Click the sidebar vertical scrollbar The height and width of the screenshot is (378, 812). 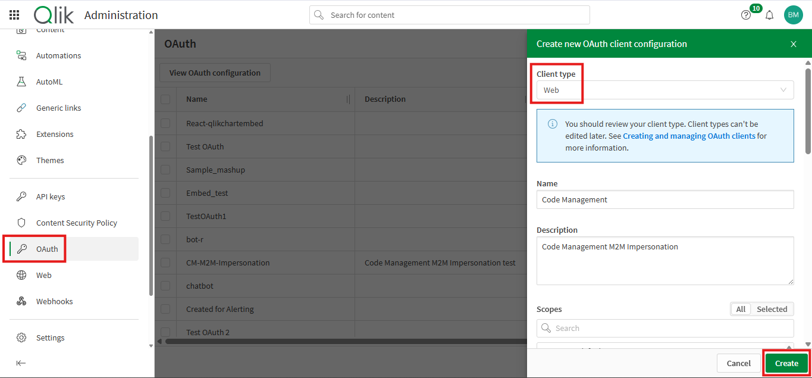coord(151,215)
